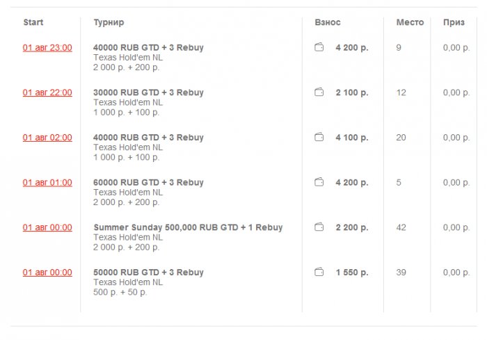Click wallet icon beside 2 100 р. buy-in
The width and height of the screenshot is (487, 340).
click(x=319, y=92)
